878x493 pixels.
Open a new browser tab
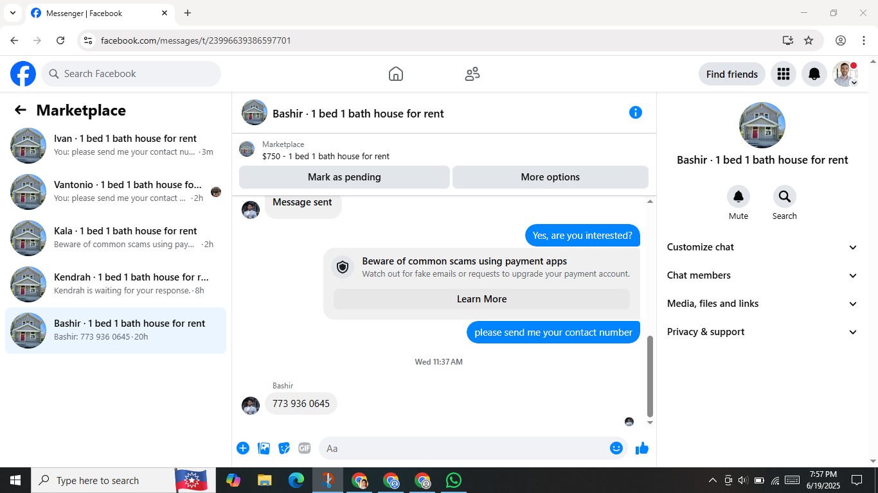pos(188,13)
